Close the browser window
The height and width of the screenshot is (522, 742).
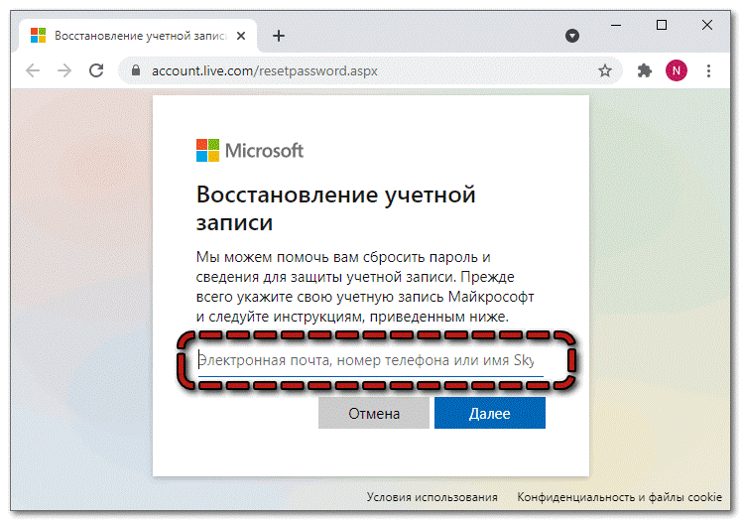[x=707, y=25]
